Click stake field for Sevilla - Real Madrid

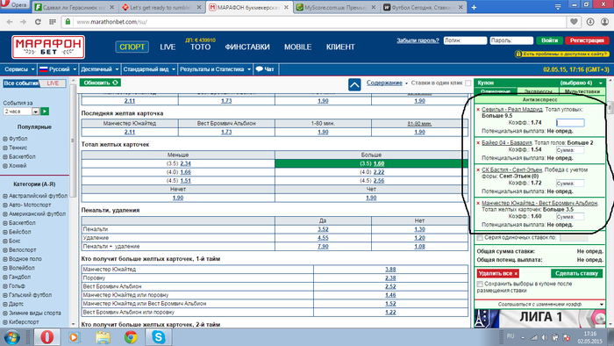tap(570, 123)
